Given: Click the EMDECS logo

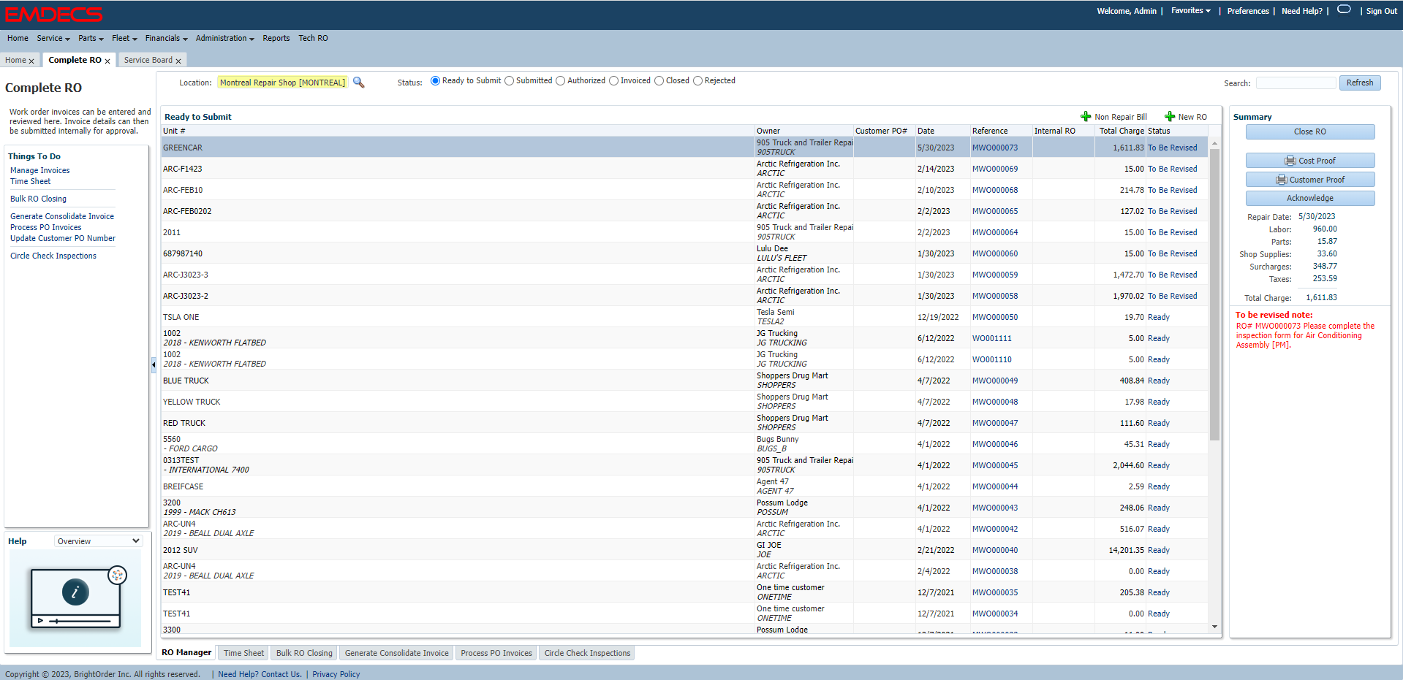Looking at the screenshot, I should (53, 14).
